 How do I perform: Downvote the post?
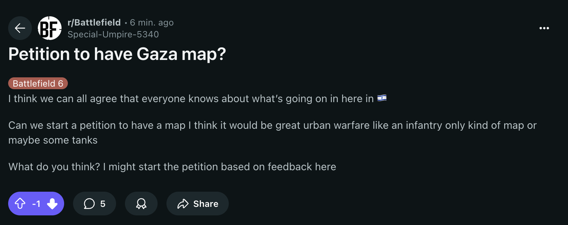(52, 204)
